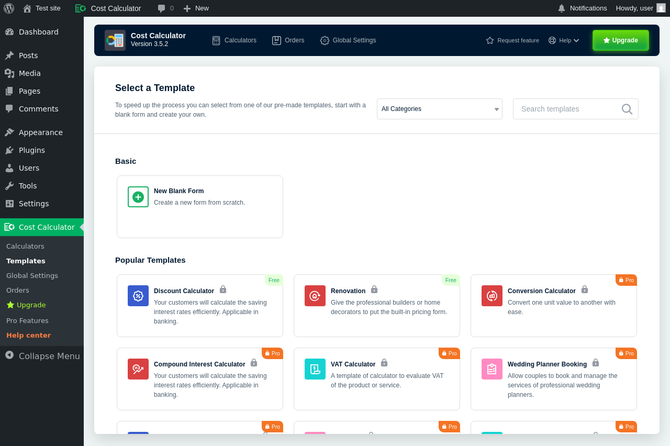The width and height of the screenshot is (670, 446).
Task: Select the New Blank Form card title
Action: (179, 191)
